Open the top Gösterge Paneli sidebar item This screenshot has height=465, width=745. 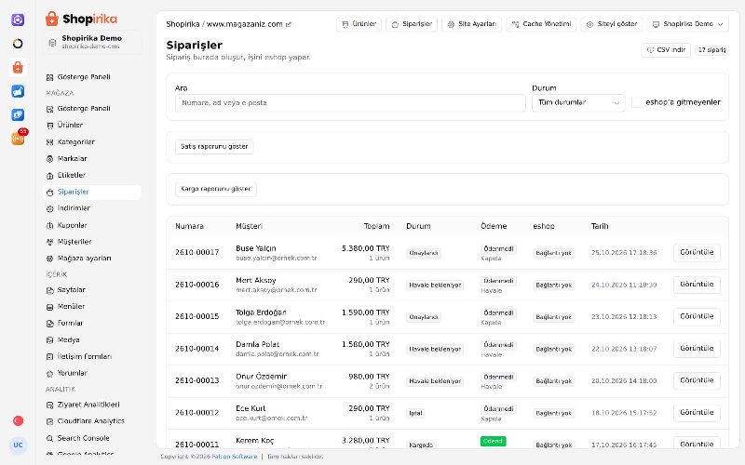[91, 77]
